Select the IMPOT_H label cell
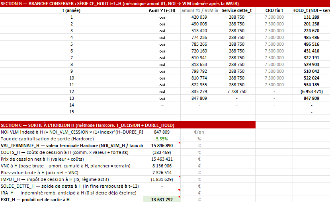 pos(72,179)
